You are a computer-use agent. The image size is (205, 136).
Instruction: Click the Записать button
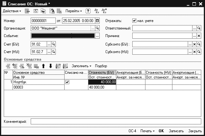tap(176, 131)
